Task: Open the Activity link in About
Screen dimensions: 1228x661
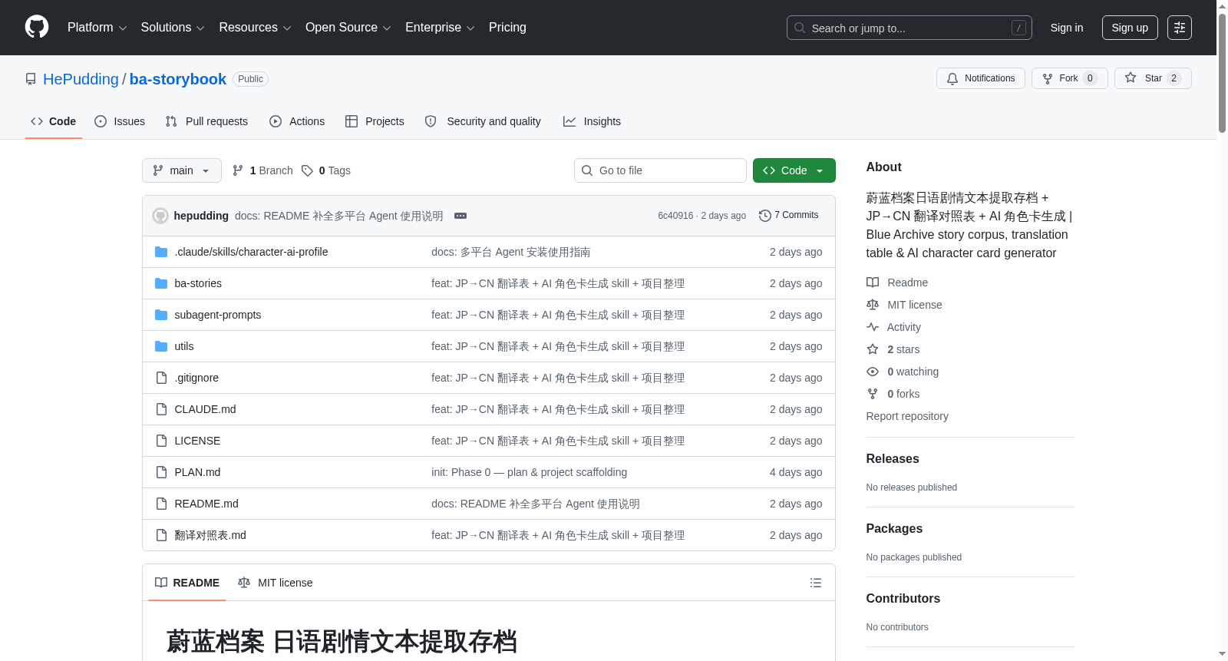Action: 893,327
